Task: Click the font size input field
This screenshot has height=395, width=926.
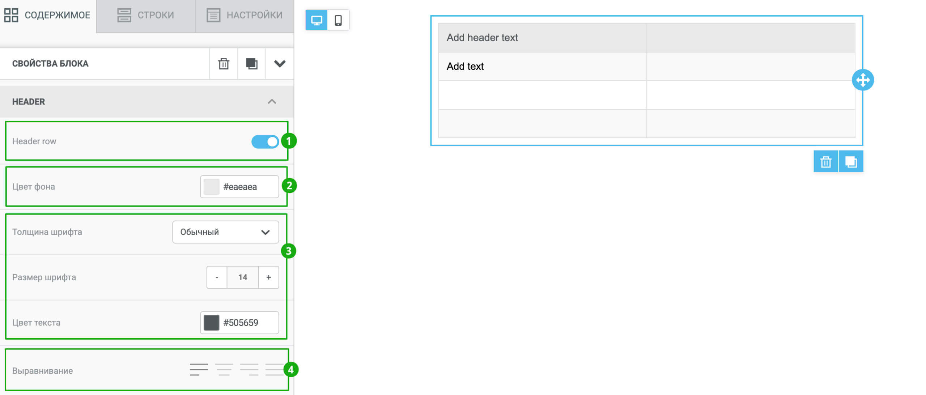Action: (x=242, y=276)
